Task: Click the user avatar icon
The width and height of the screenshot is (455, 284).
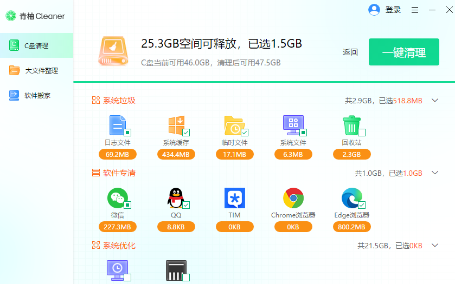Action: [x=374, y=10]
